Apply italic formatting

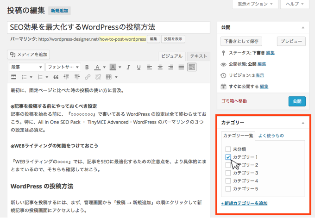click(x=128, y=67)
